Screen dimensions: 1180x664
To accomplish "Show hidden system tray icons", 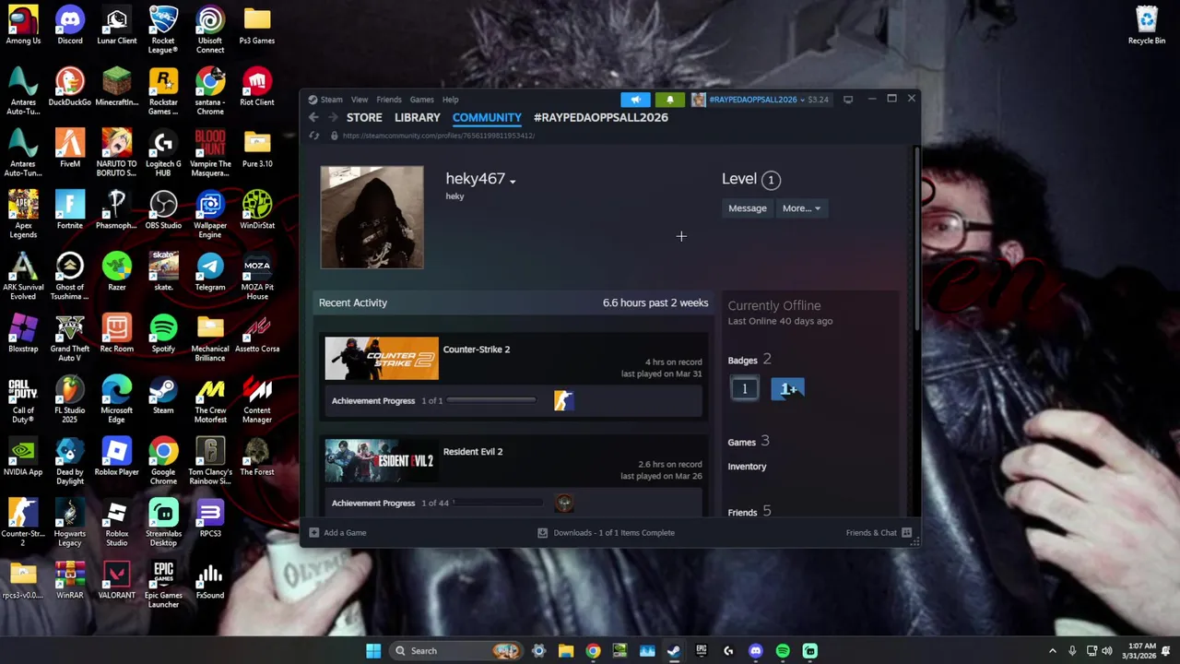I will (1053, 650).
